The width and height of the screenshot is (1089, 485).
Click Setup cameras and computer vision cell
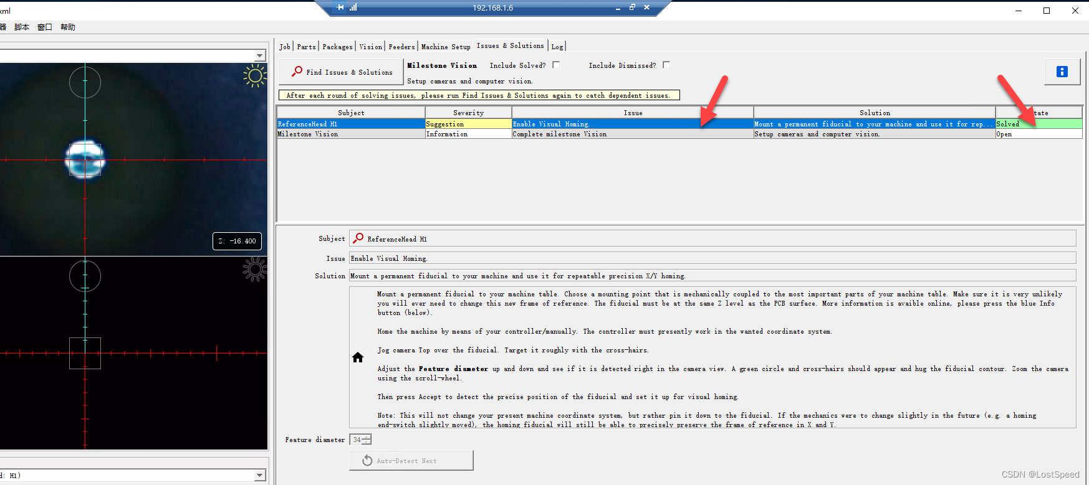tap(875, 134)
